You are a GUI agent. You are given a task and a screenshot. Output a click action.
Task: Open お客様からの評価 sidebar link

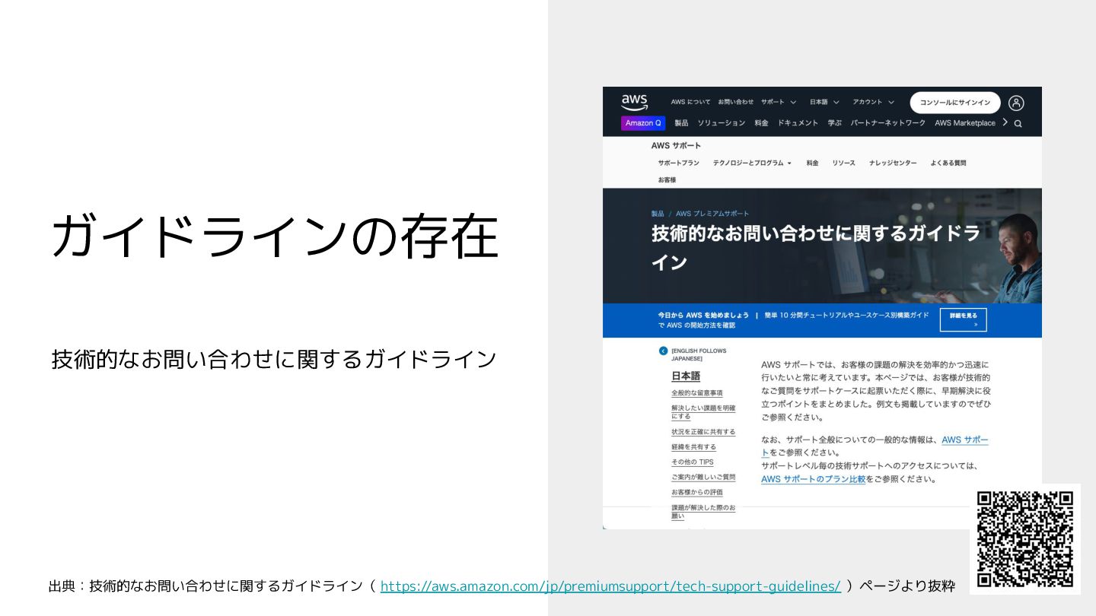697,492
